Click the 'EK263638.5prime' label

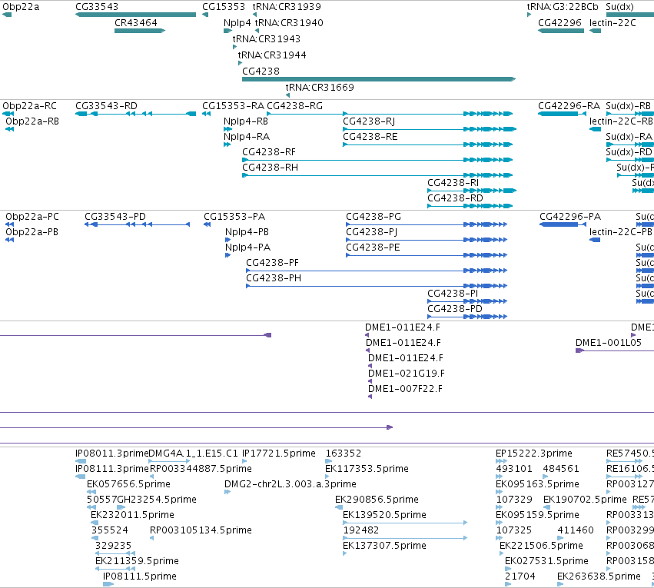point(599,576)
